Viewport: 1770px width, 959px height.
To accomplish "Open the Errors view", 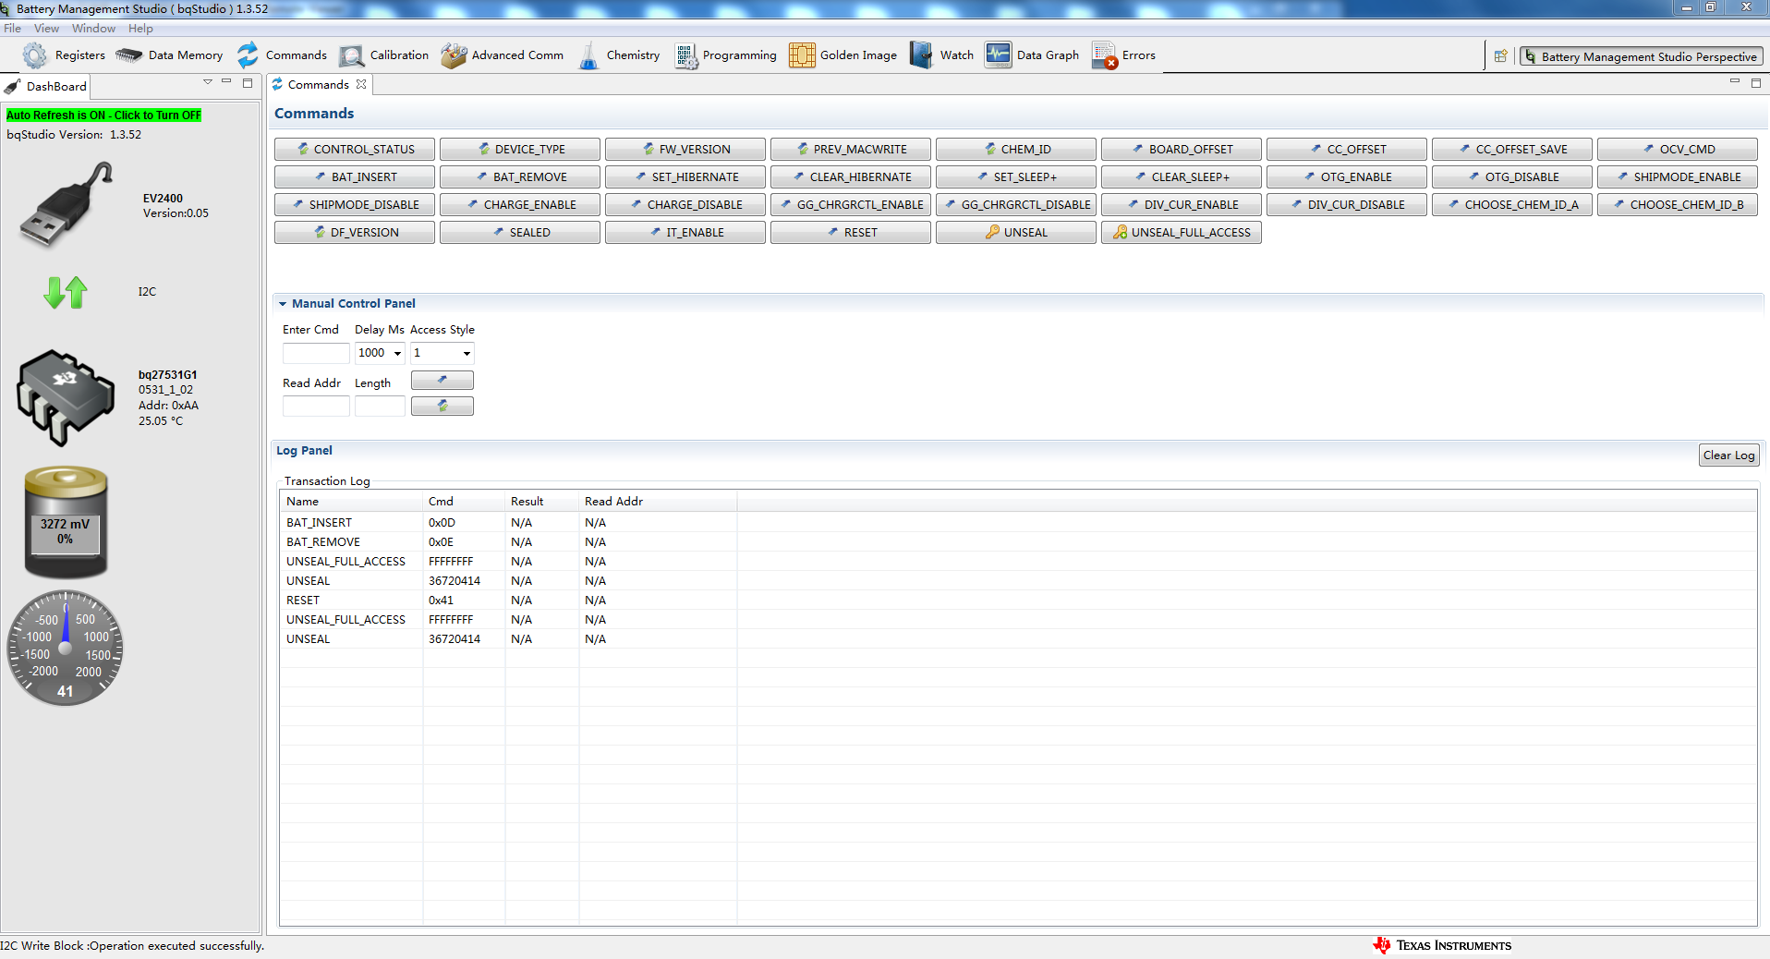I will pos(1123,55).
